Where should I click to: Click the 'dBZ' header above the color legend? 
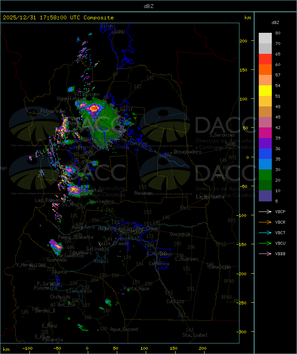tap(275, 23)
